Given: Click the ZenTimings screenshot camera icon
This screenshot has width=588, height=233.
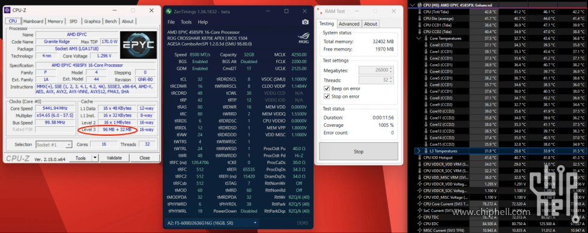Looking at the screenshot, I should 305,22.
